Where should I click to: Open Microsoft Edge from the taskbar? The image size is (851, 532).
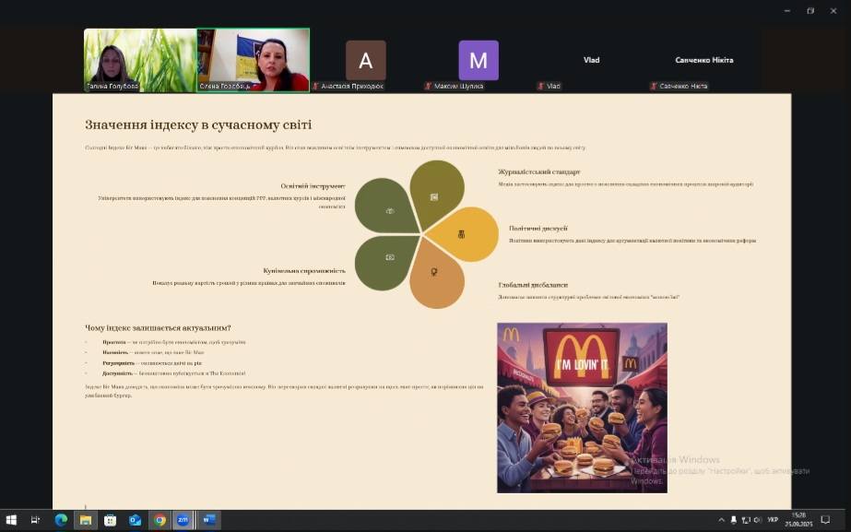(x=61, y=520)
